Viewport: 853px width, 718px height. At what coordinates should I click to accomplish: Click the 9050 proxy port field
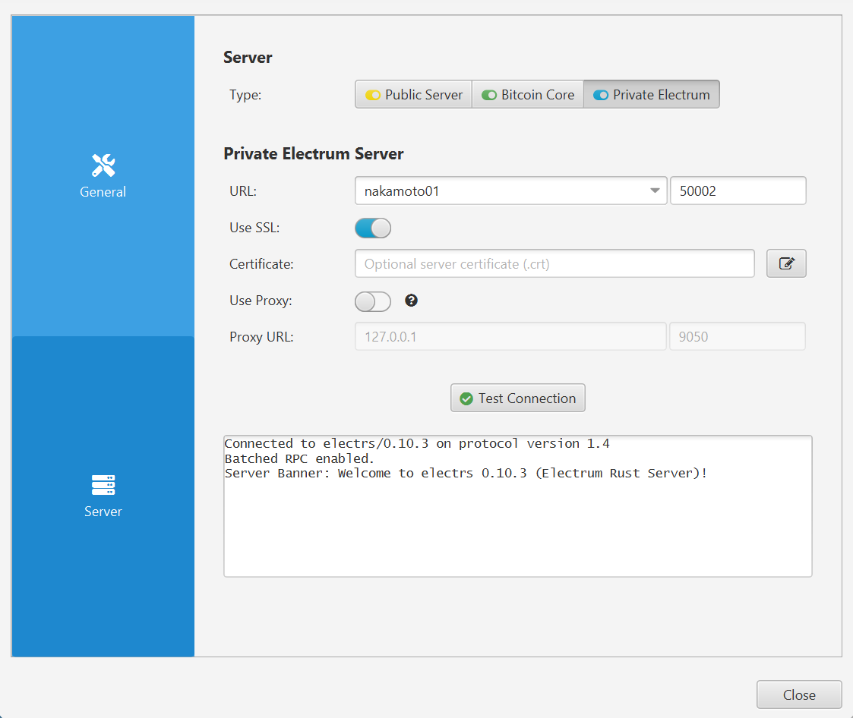pyautogui.click(x=737, y=336)
